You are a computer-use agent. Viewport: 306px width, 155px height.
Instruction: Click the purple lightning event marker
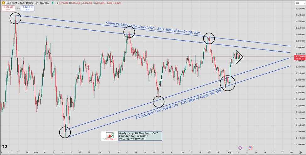click(240, 148)
